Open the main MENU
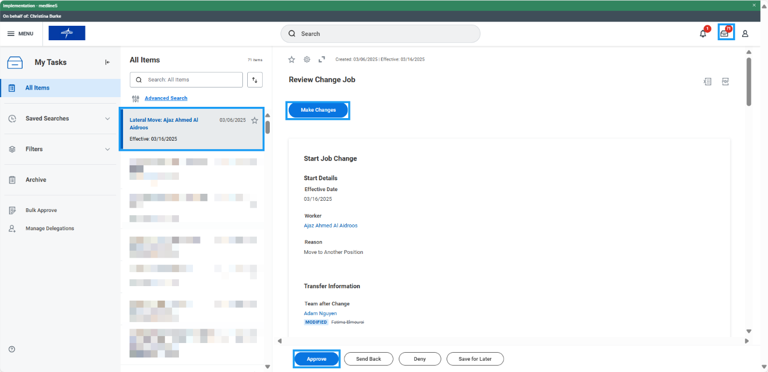The height and width of the screenshot is (372, 768). point(20,34)
